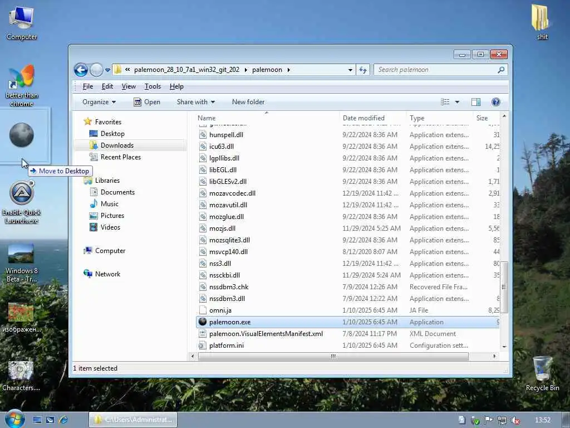Go back with the Explorer back arrow
Image resolution: width=570 pixels, height=428 pixels.
coord(81,70)
